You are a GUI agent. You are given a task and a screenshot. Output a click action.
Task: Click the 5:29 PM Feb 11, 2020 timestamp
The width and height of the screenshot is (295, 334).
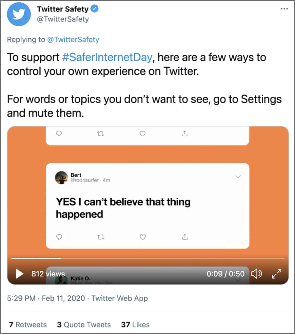pyautogui.click(x=46, y=298)
